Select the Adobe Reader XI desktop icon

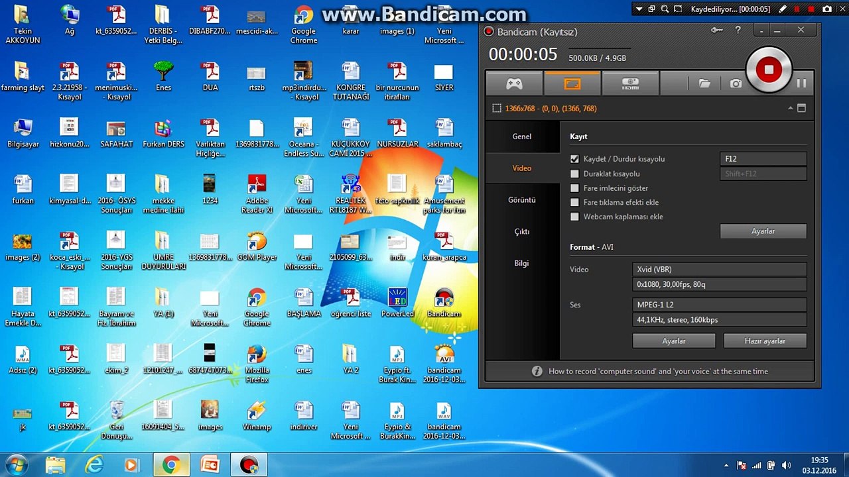[x=257, y=194]
